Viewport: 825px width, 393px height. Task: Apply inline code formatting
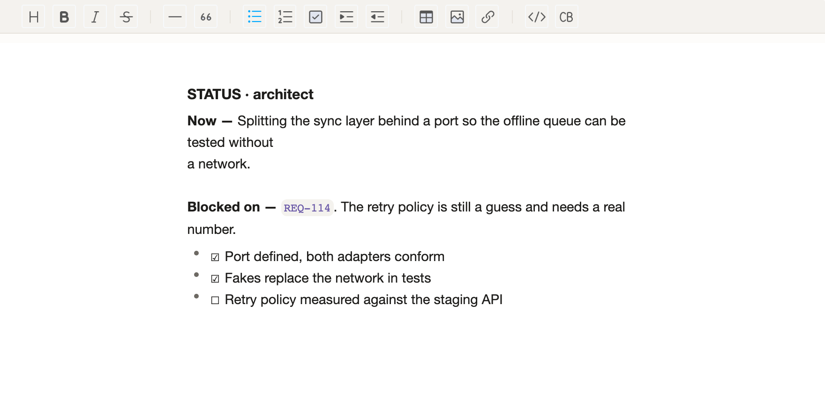click(537, 17)
